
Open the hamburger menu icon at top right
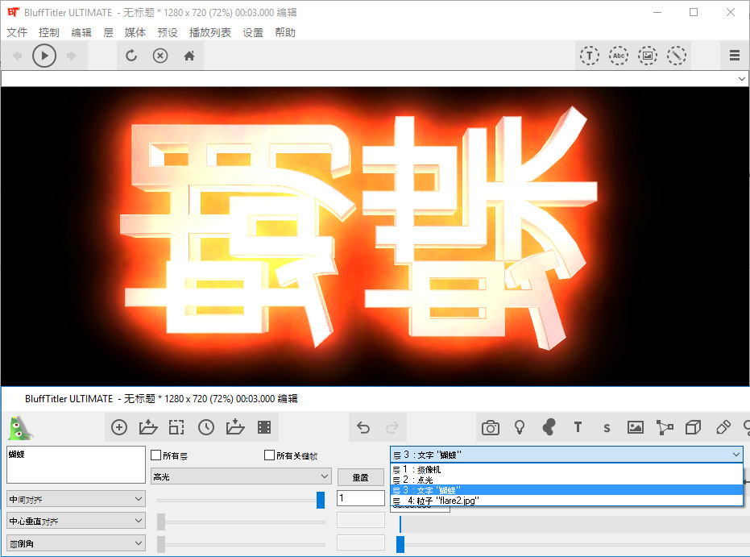[x=734, y=56]
